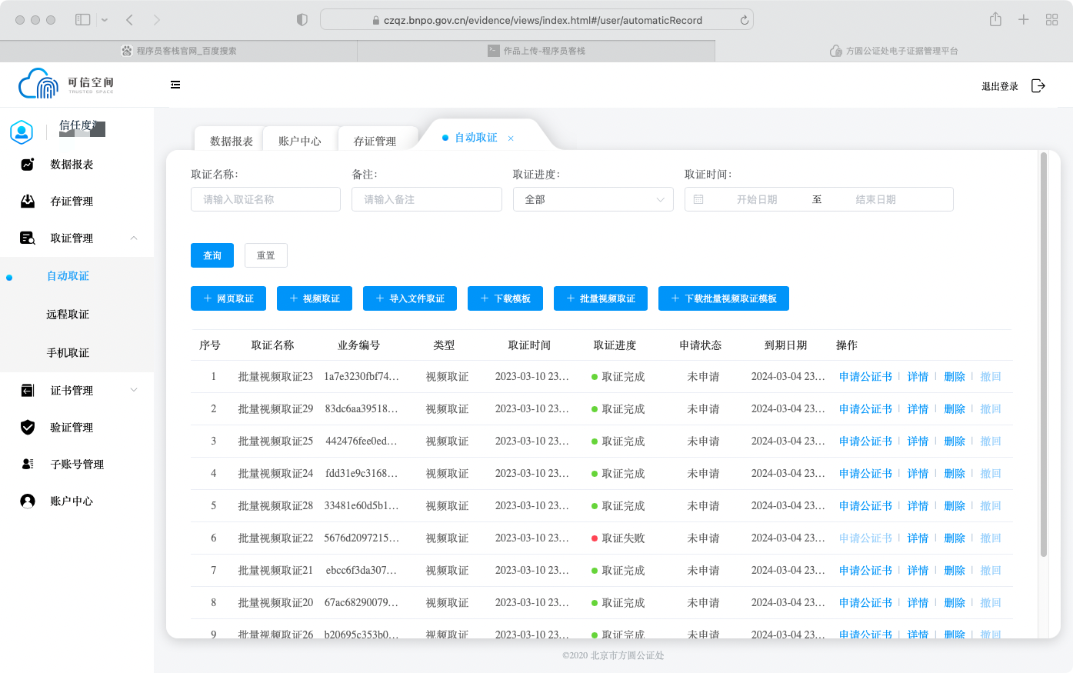1073x673 pixels.
Task: Click the 下载模板 button
Action: pos(505,298)
